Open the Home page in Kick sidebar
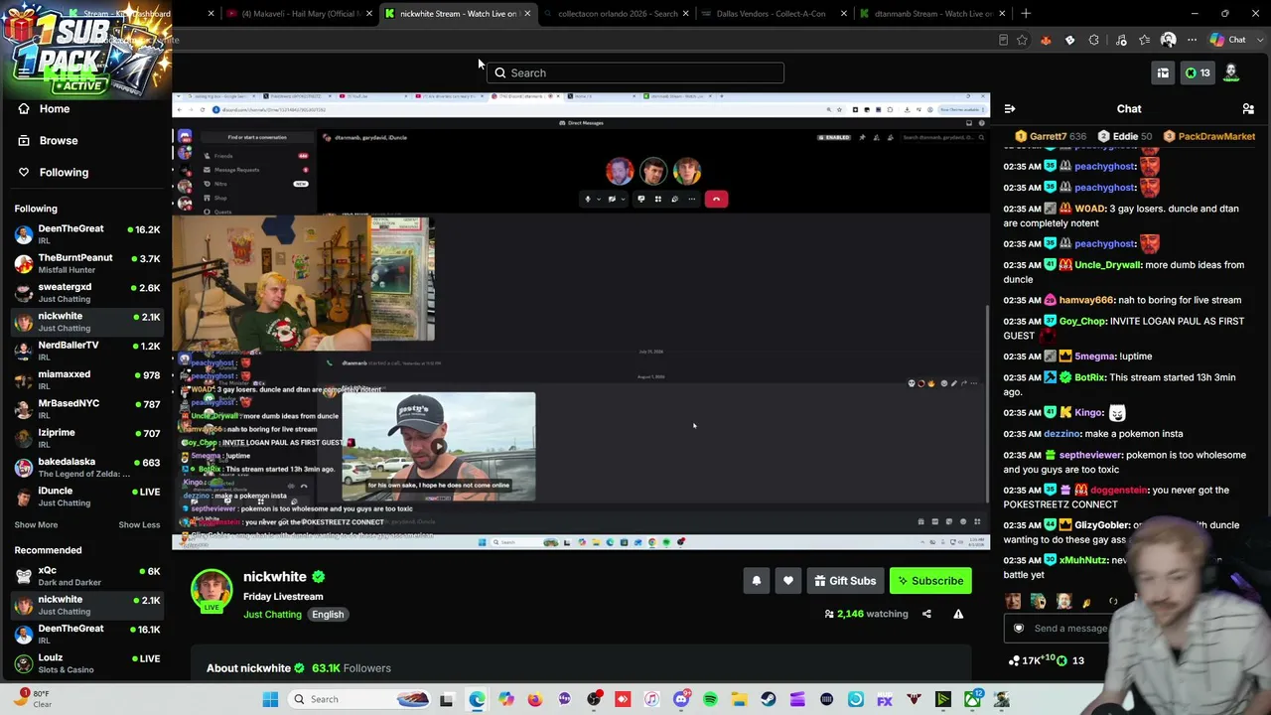The width and height of the screenshot is (1271, 715). 55,108
